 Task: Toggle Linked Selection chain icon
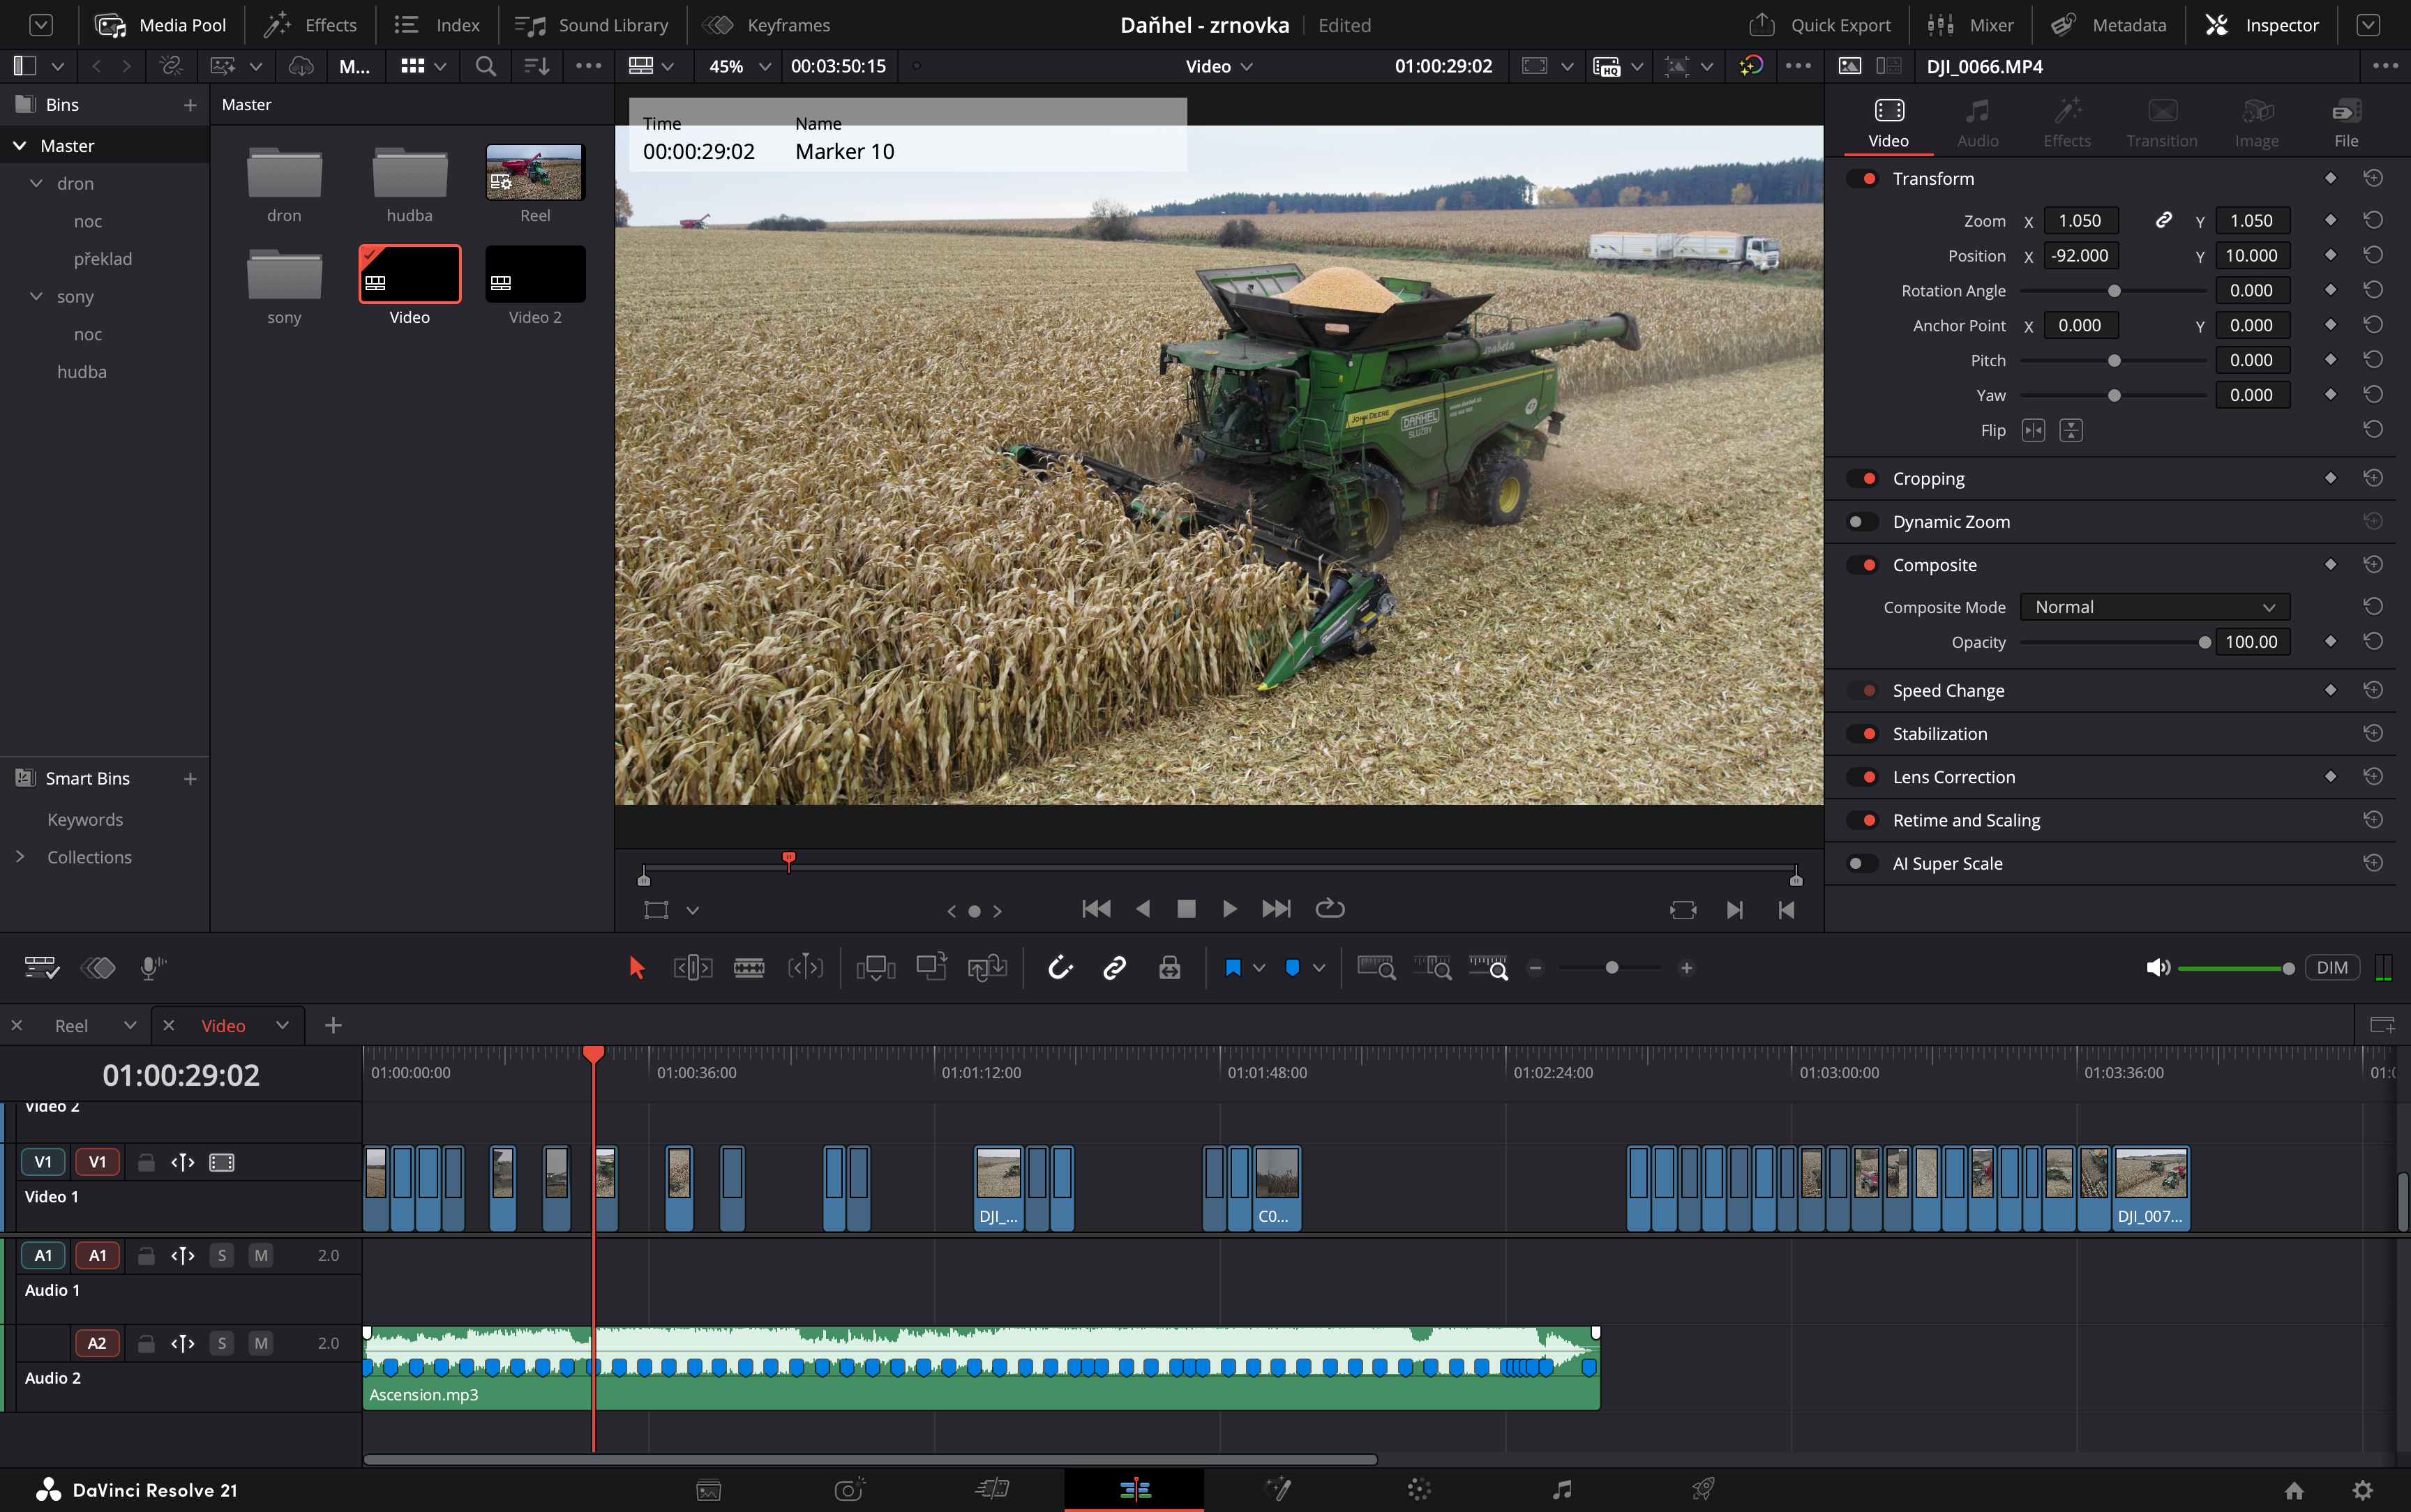click(1115, 967)
